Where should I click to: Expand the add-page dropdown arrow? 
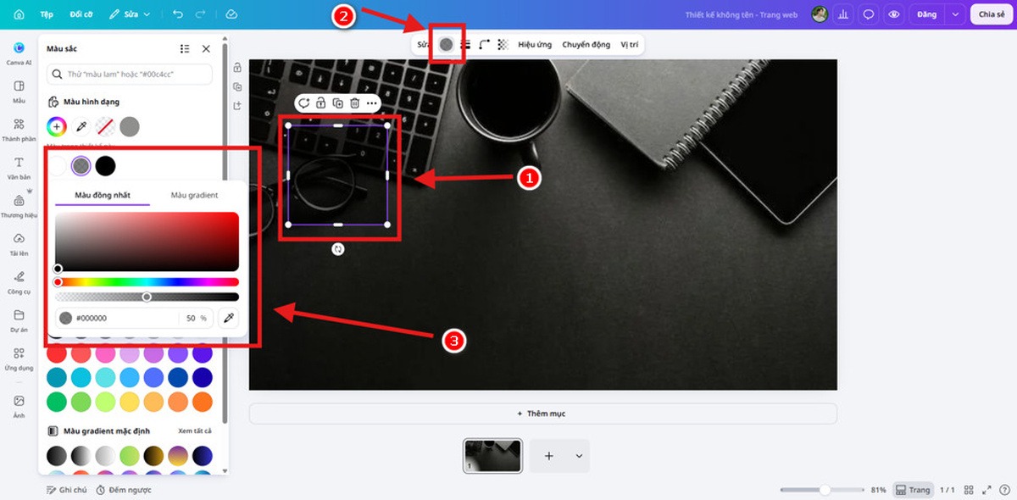tap(579, 456)
